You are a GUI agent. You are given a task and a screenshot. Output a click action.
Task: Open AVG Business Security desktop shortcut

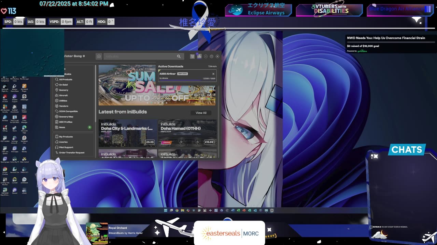5,108
